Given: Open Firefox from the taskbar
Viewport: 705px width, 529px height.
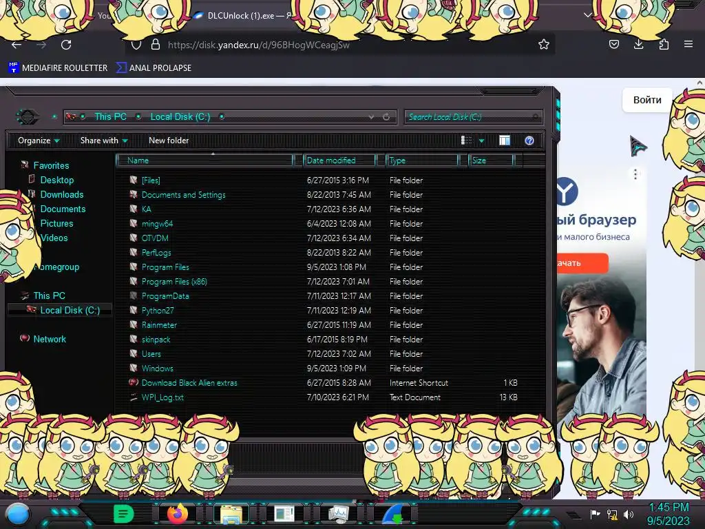Looking at the screenshot, I should point(177,514).
